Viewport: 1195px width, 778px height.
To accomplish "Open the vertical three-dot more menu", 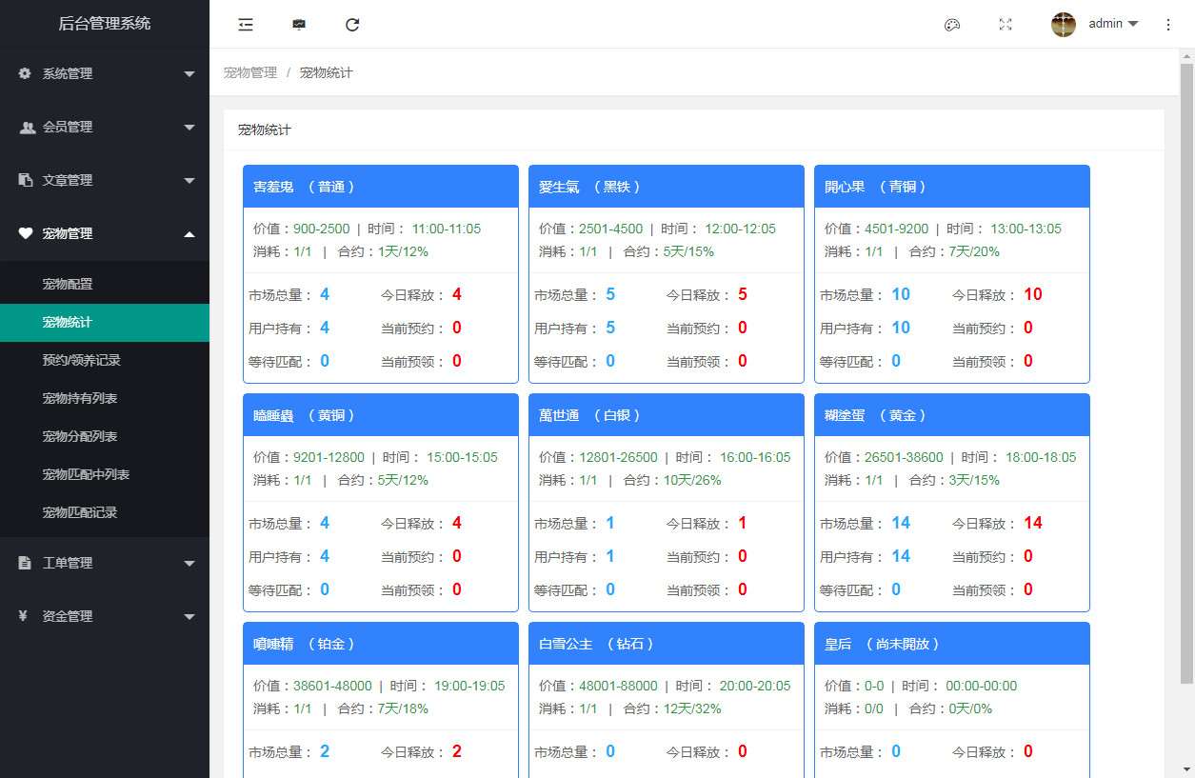I will [x=1168, y=25].
